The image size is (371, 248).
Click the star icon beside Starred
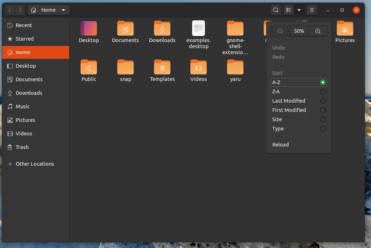[10, 39]
